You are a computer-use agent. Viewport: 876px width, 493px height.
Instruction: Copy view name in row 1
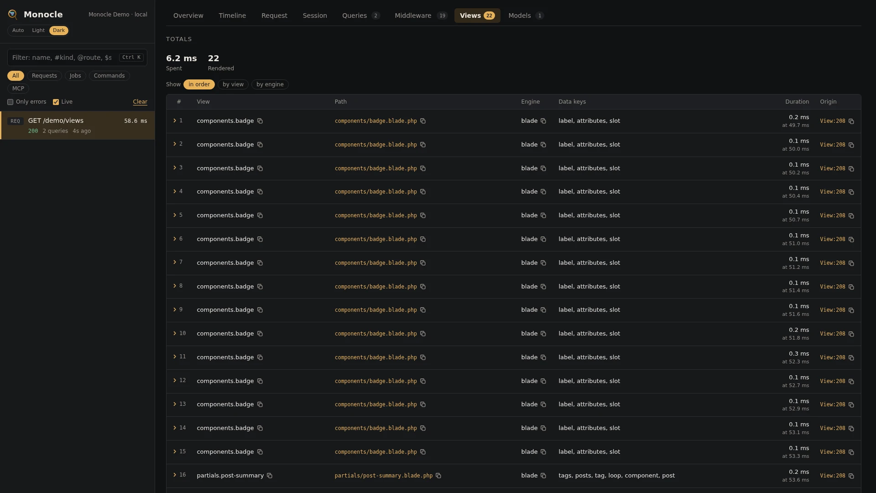(260, 121)
